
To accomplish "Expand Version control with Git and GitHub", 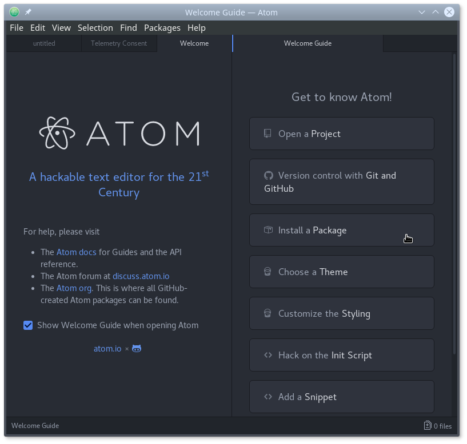I will click(341, 181).
